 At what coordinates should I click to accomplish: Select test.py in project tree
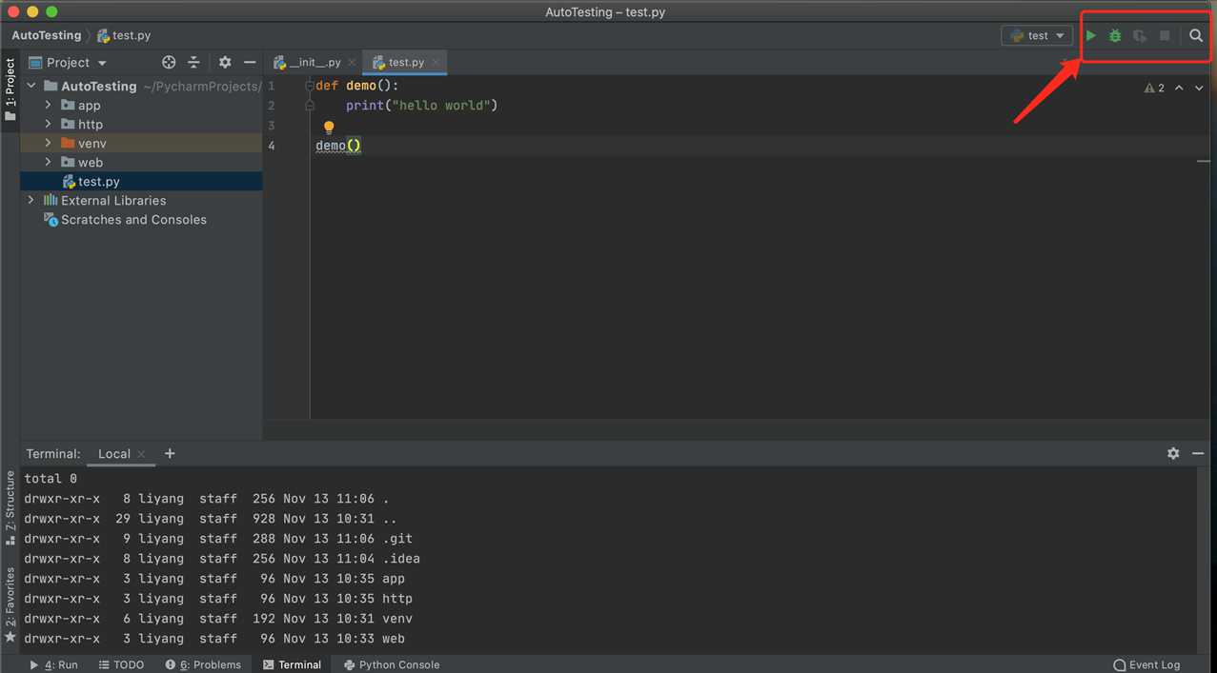[x=142, y=181]
